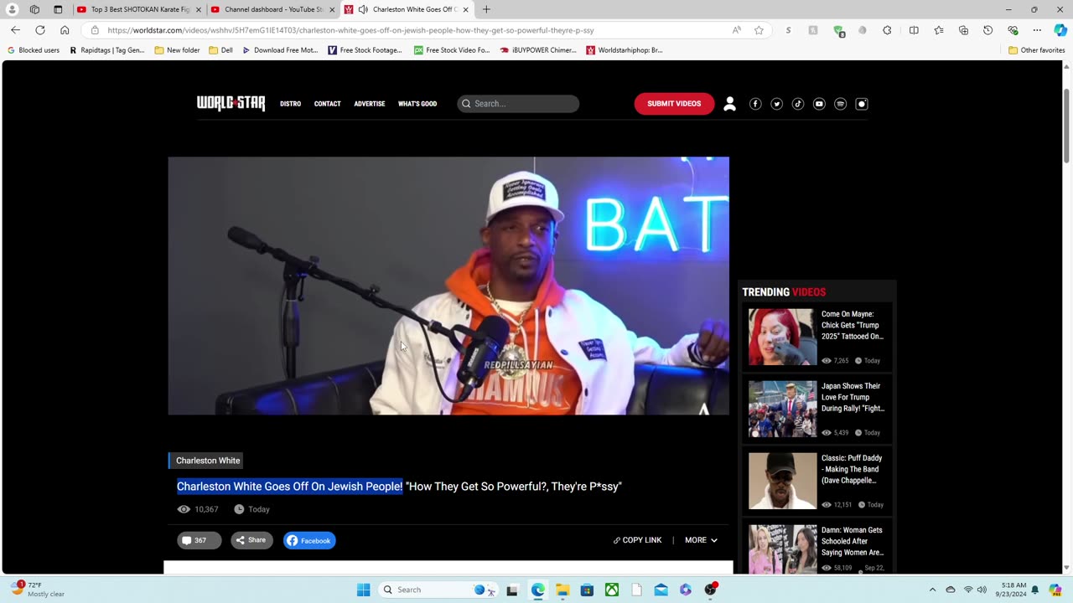Play the Charleston White video
Image resolution: width=1073 pixels, height=603 pixels.
tap(448, 286)
